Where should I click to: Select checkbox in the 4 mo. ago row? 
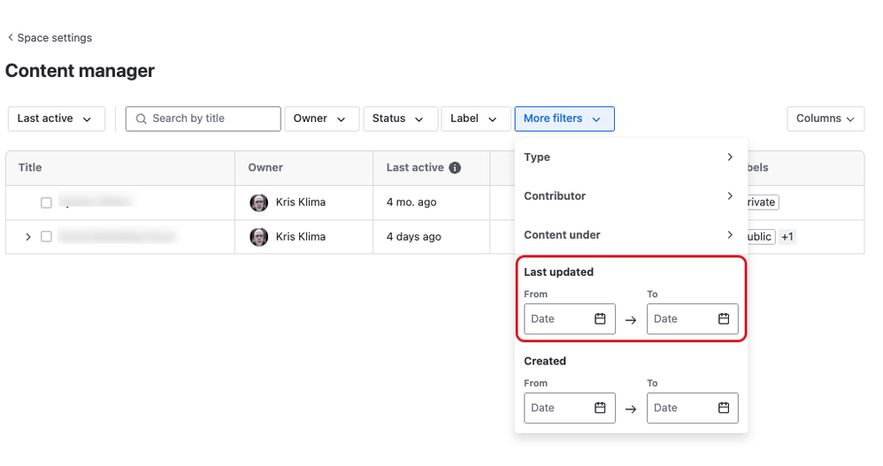46,202
